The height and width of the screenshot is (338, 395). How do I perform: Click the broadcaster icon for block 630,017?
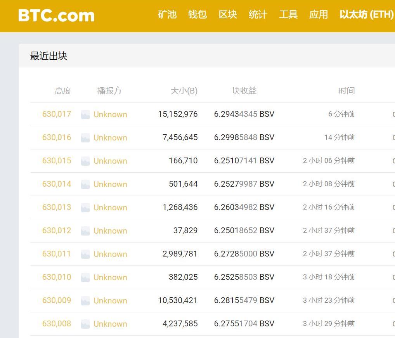click(85, 114)
